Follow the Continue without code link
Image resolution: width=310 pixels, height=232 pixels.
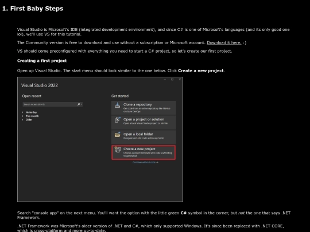click(x=145, y=162)
